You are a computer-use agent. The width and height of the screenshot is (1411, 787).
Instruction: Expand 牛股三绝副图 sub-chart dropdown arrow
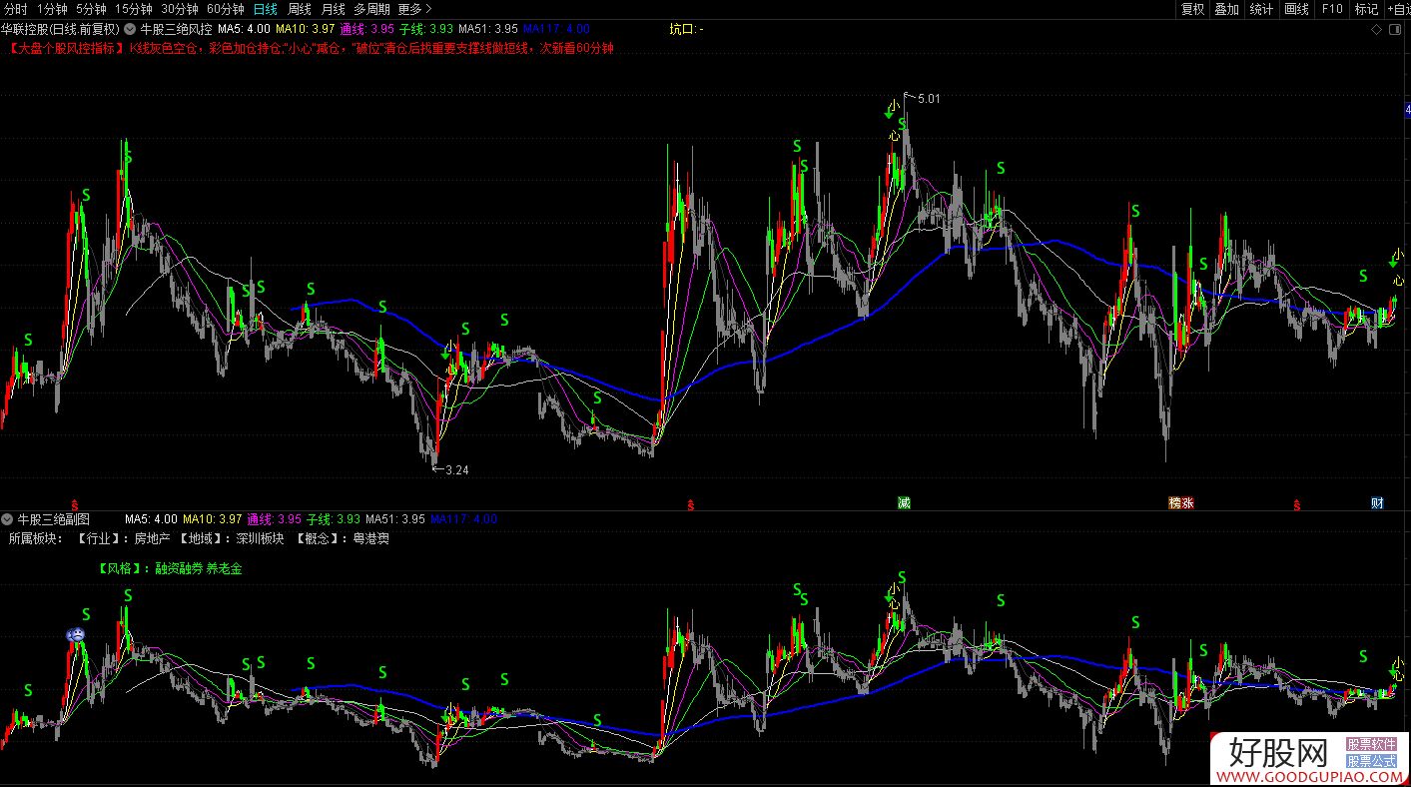tap(8, 519)
